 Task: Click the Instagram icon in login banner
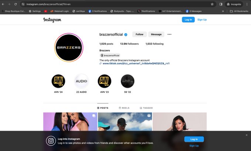tap(51, 141)
